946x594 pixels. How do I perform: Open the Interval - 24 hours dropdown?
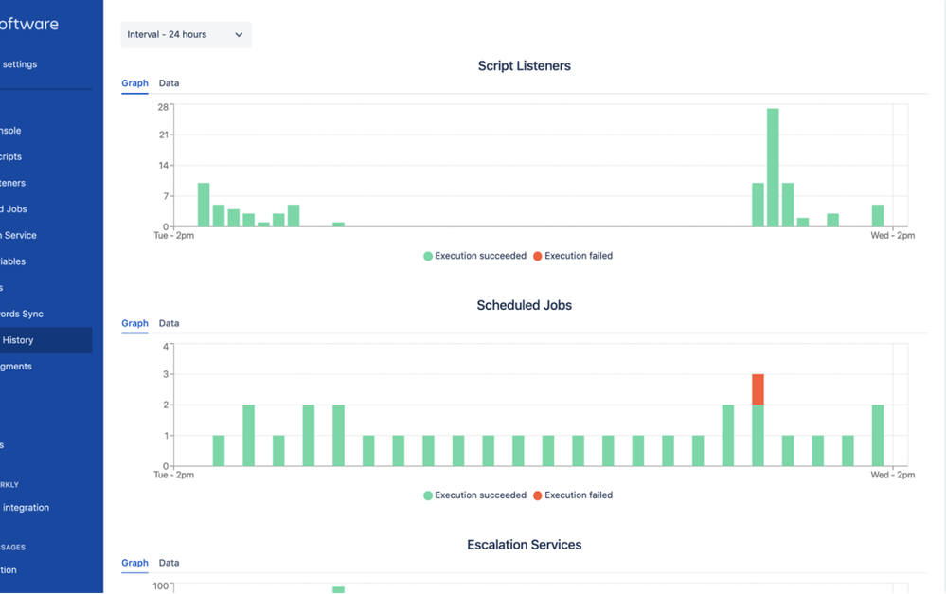[186, 34]
